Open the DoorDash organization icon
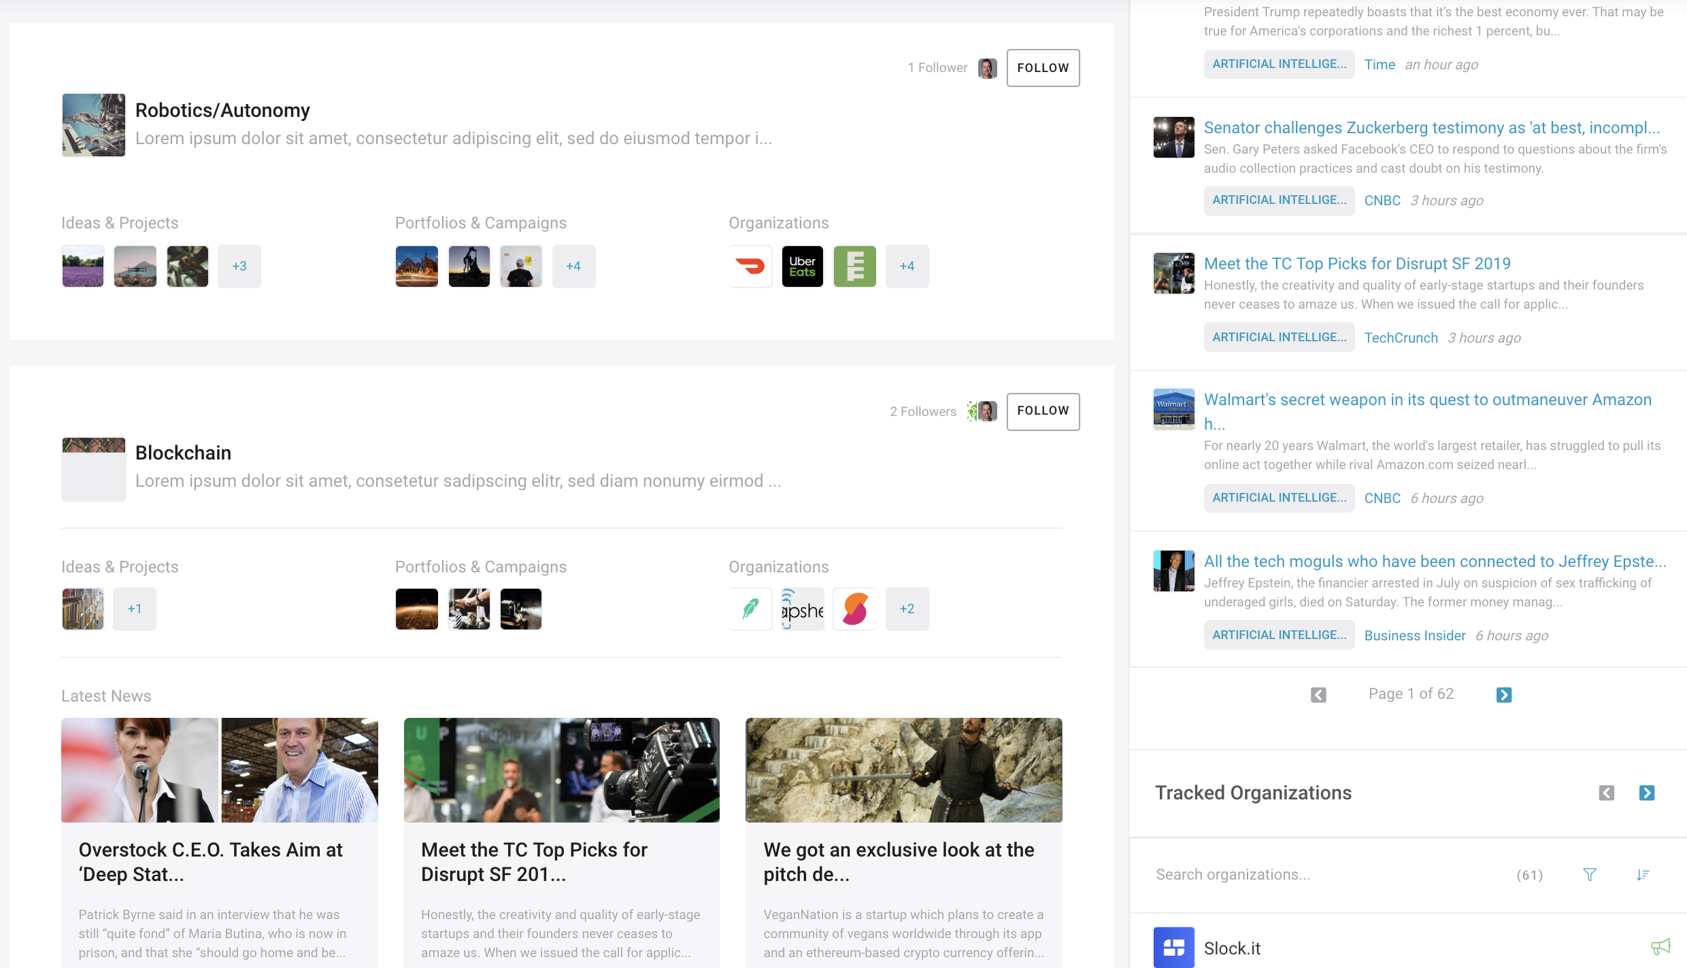This screenshot has height=968, width=1687. (750, 266)
